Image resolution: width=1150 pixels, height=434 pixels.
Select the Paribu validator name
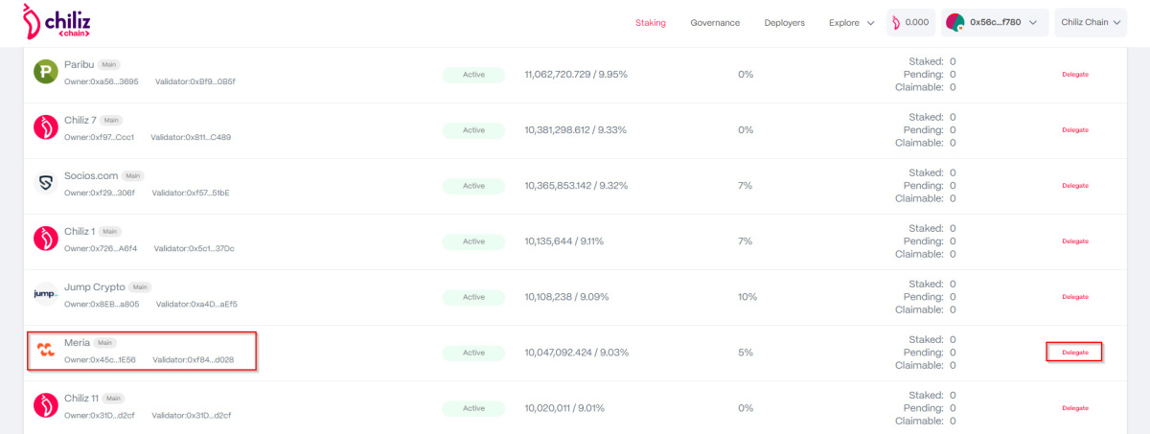79,64
